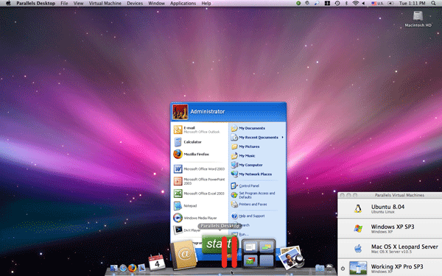Image resolution: width=442 pixels, height=276 pixels.
Task: Open the Parallels Desktop application menu
Action: (36, 3)
